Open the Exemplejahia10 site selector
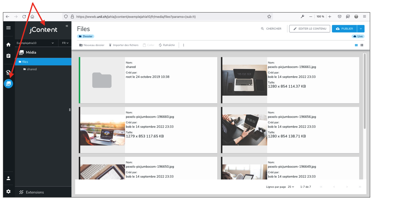Screen dimensions: 415x202 [x=35, y=43]
